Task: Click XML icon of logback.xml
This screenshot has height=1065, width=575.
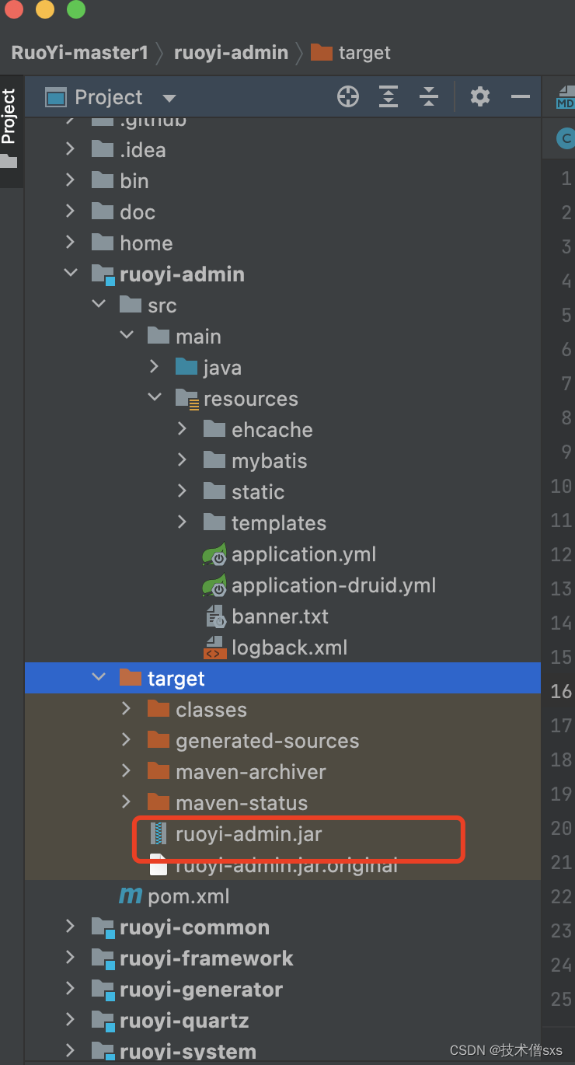Action: [x=214, y=648]
